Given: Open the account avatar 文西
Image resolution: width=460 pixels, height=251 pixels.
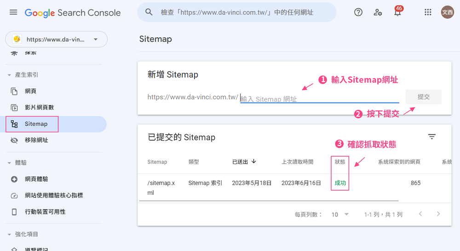Looking at the screenshot, I should 448,12.
